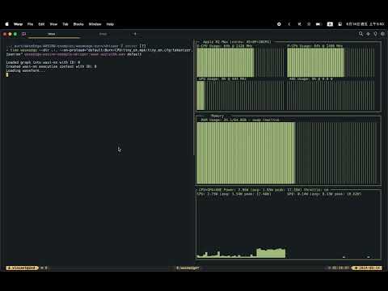Click the purple panel icon beside window controls
This screenshot has height=291, width=388.
[x=23, y=34]
